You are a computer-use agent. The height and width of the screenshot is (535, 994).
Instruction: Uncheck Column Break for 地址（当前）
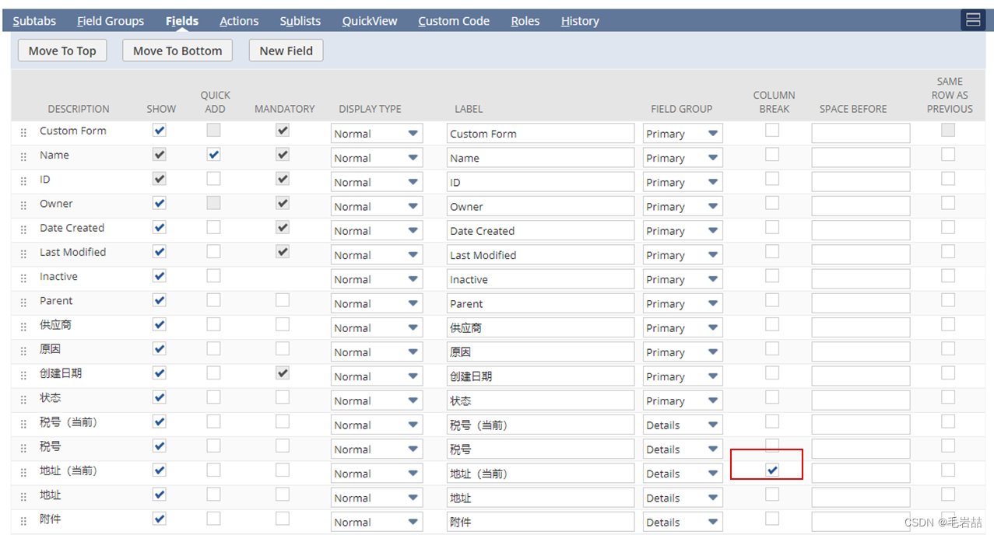[771, 470]
